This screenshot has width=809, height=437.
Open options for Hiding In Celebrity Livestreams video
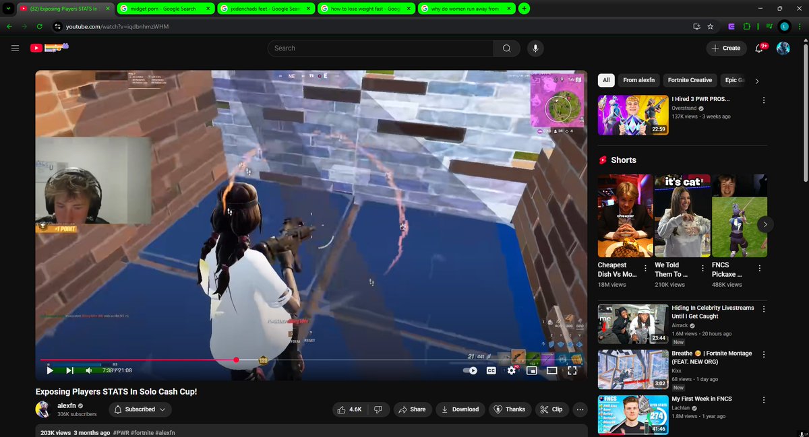764,309
